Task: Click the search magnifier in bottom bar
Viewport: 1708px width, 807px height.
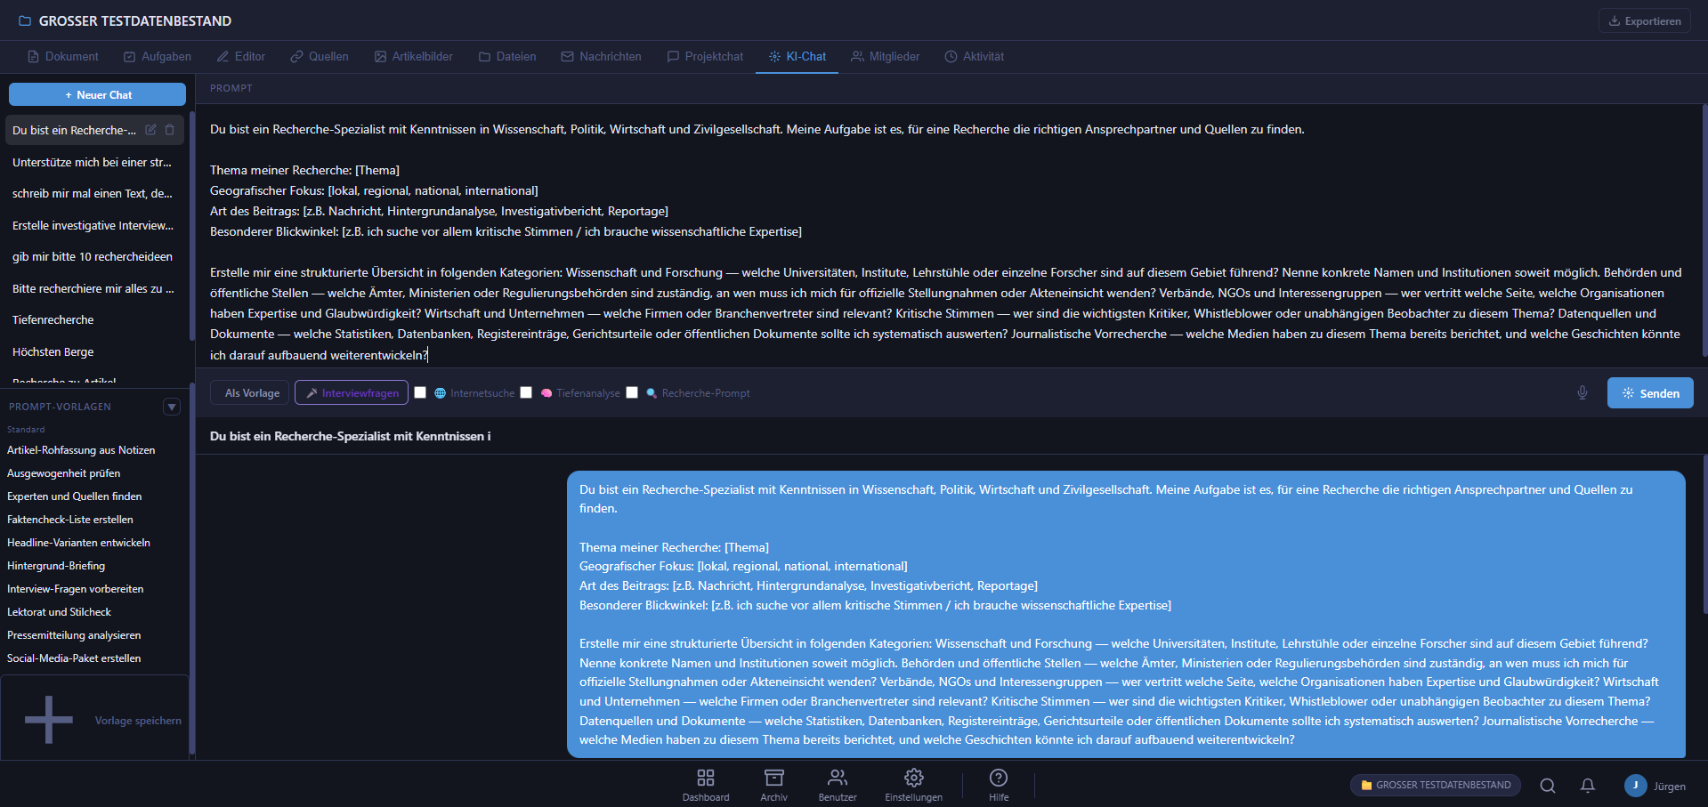Action: pyautogui.click(x=1547, y=785)
